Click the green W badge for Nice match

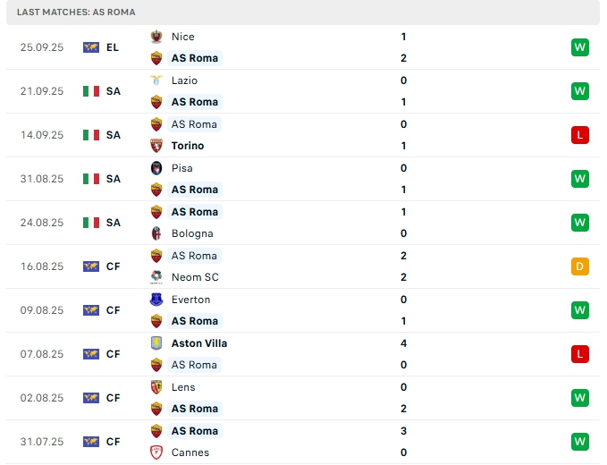[580, 47]
